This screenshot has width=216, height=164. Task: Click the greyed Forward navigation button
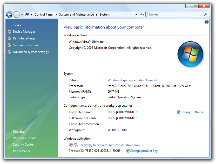(17, 15)
